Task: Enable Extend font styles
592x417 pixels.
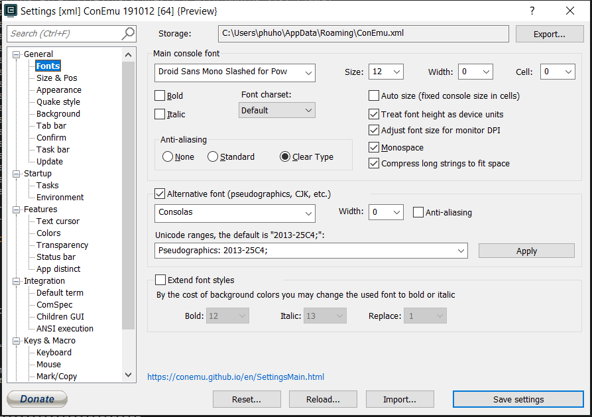Action: tap(160, 280)
